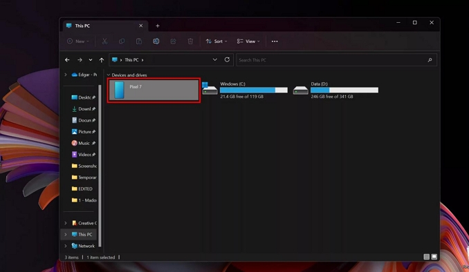Refresh the This PC view
This screenshot has width=469, height=272.
(227, 59)
